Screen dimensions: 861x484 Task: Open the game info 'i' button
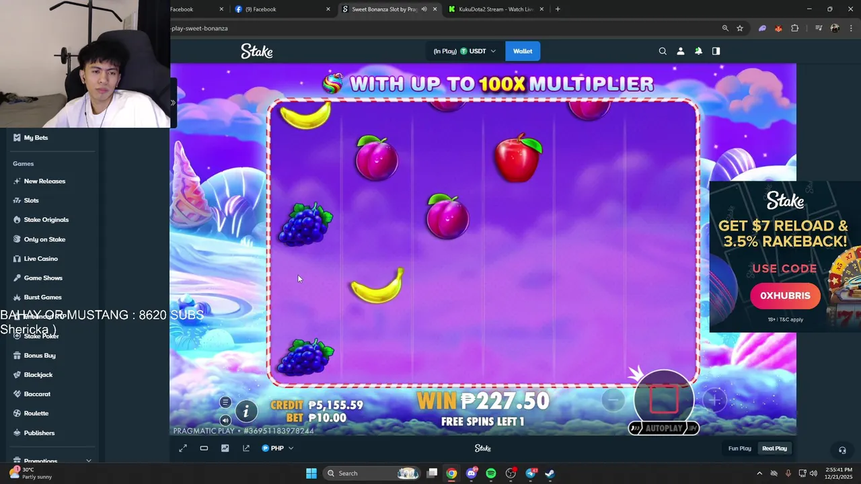pos(246,411)
